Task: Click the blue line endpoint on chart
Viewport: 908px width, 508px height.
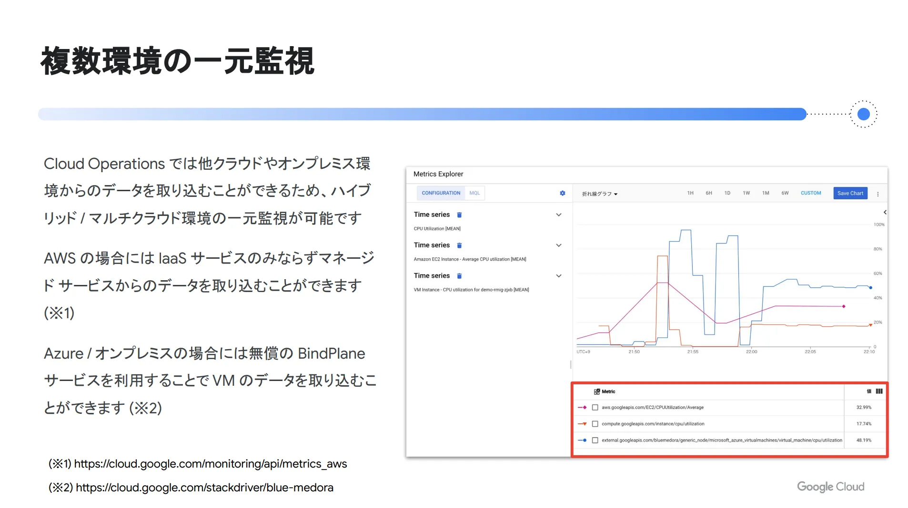Action: [x=870, y=288]
